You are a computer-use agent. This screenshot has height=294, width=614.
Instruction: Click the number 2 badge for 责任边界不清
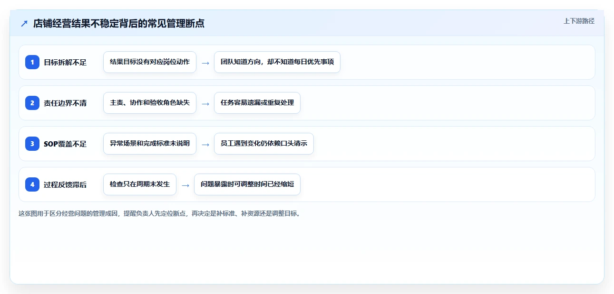pyautogui.click(x=32, y=103)
